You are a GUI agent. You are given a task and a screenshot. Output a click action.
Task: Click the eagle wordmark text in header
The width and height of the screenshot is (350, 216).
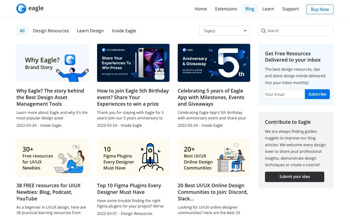point(36,8)
